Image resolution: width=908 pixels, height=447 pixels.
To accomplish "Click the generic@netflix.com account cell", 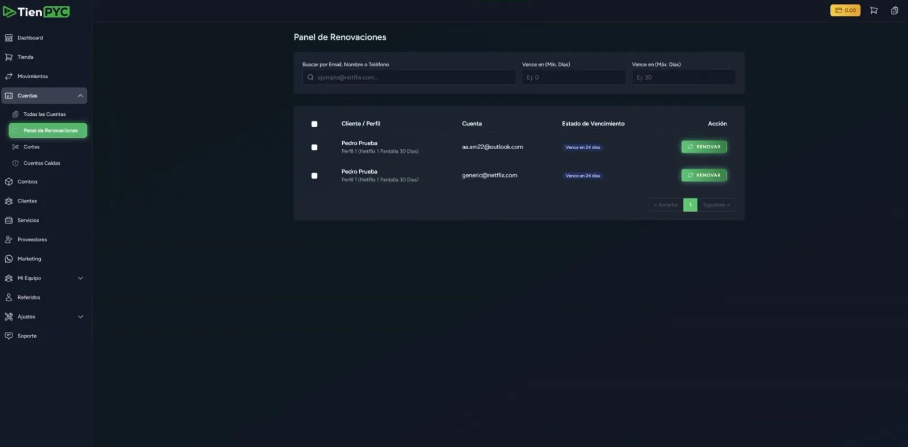I will pos(489,175).
